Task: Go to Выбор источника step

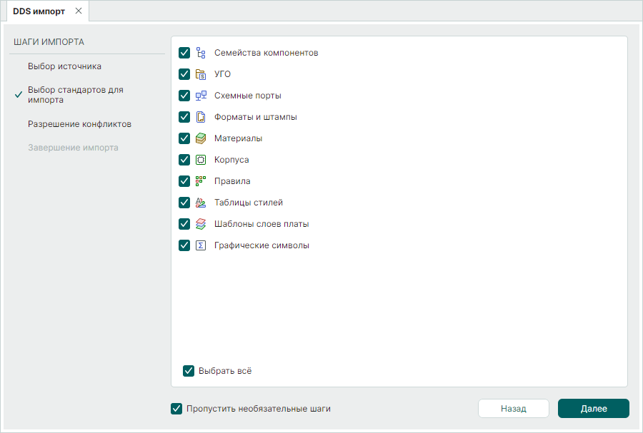Action: click(64, 66)
